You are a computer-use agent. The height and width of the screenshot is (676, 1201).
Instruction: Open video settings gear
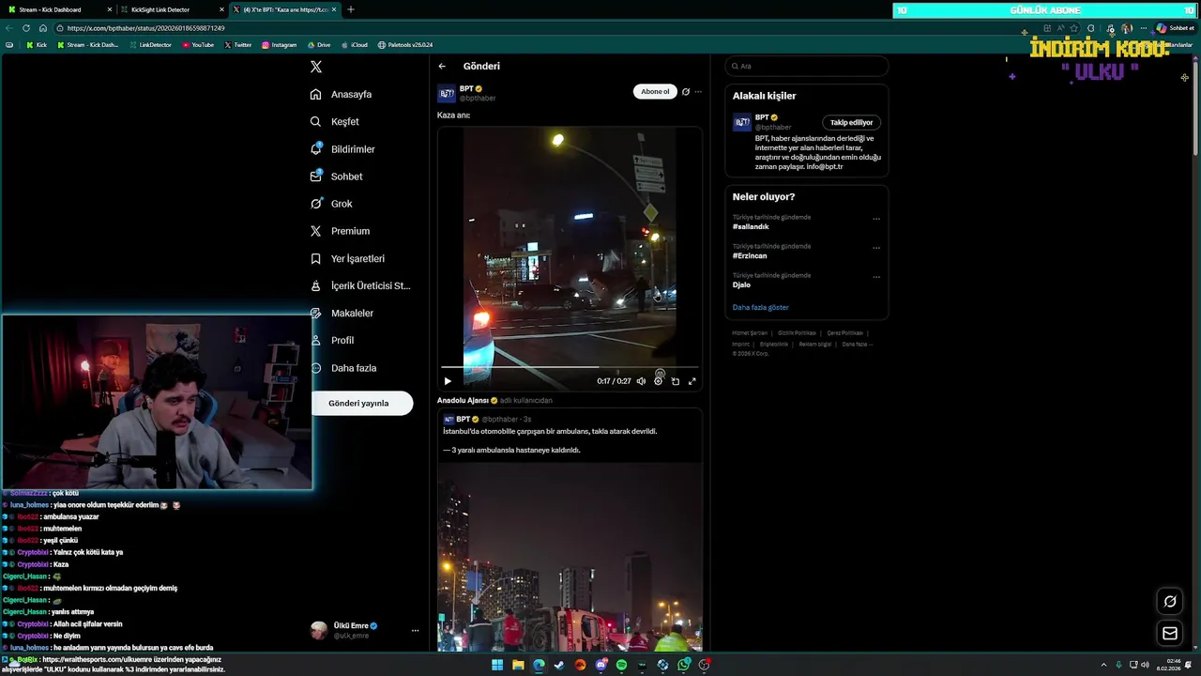pos(659,381)
